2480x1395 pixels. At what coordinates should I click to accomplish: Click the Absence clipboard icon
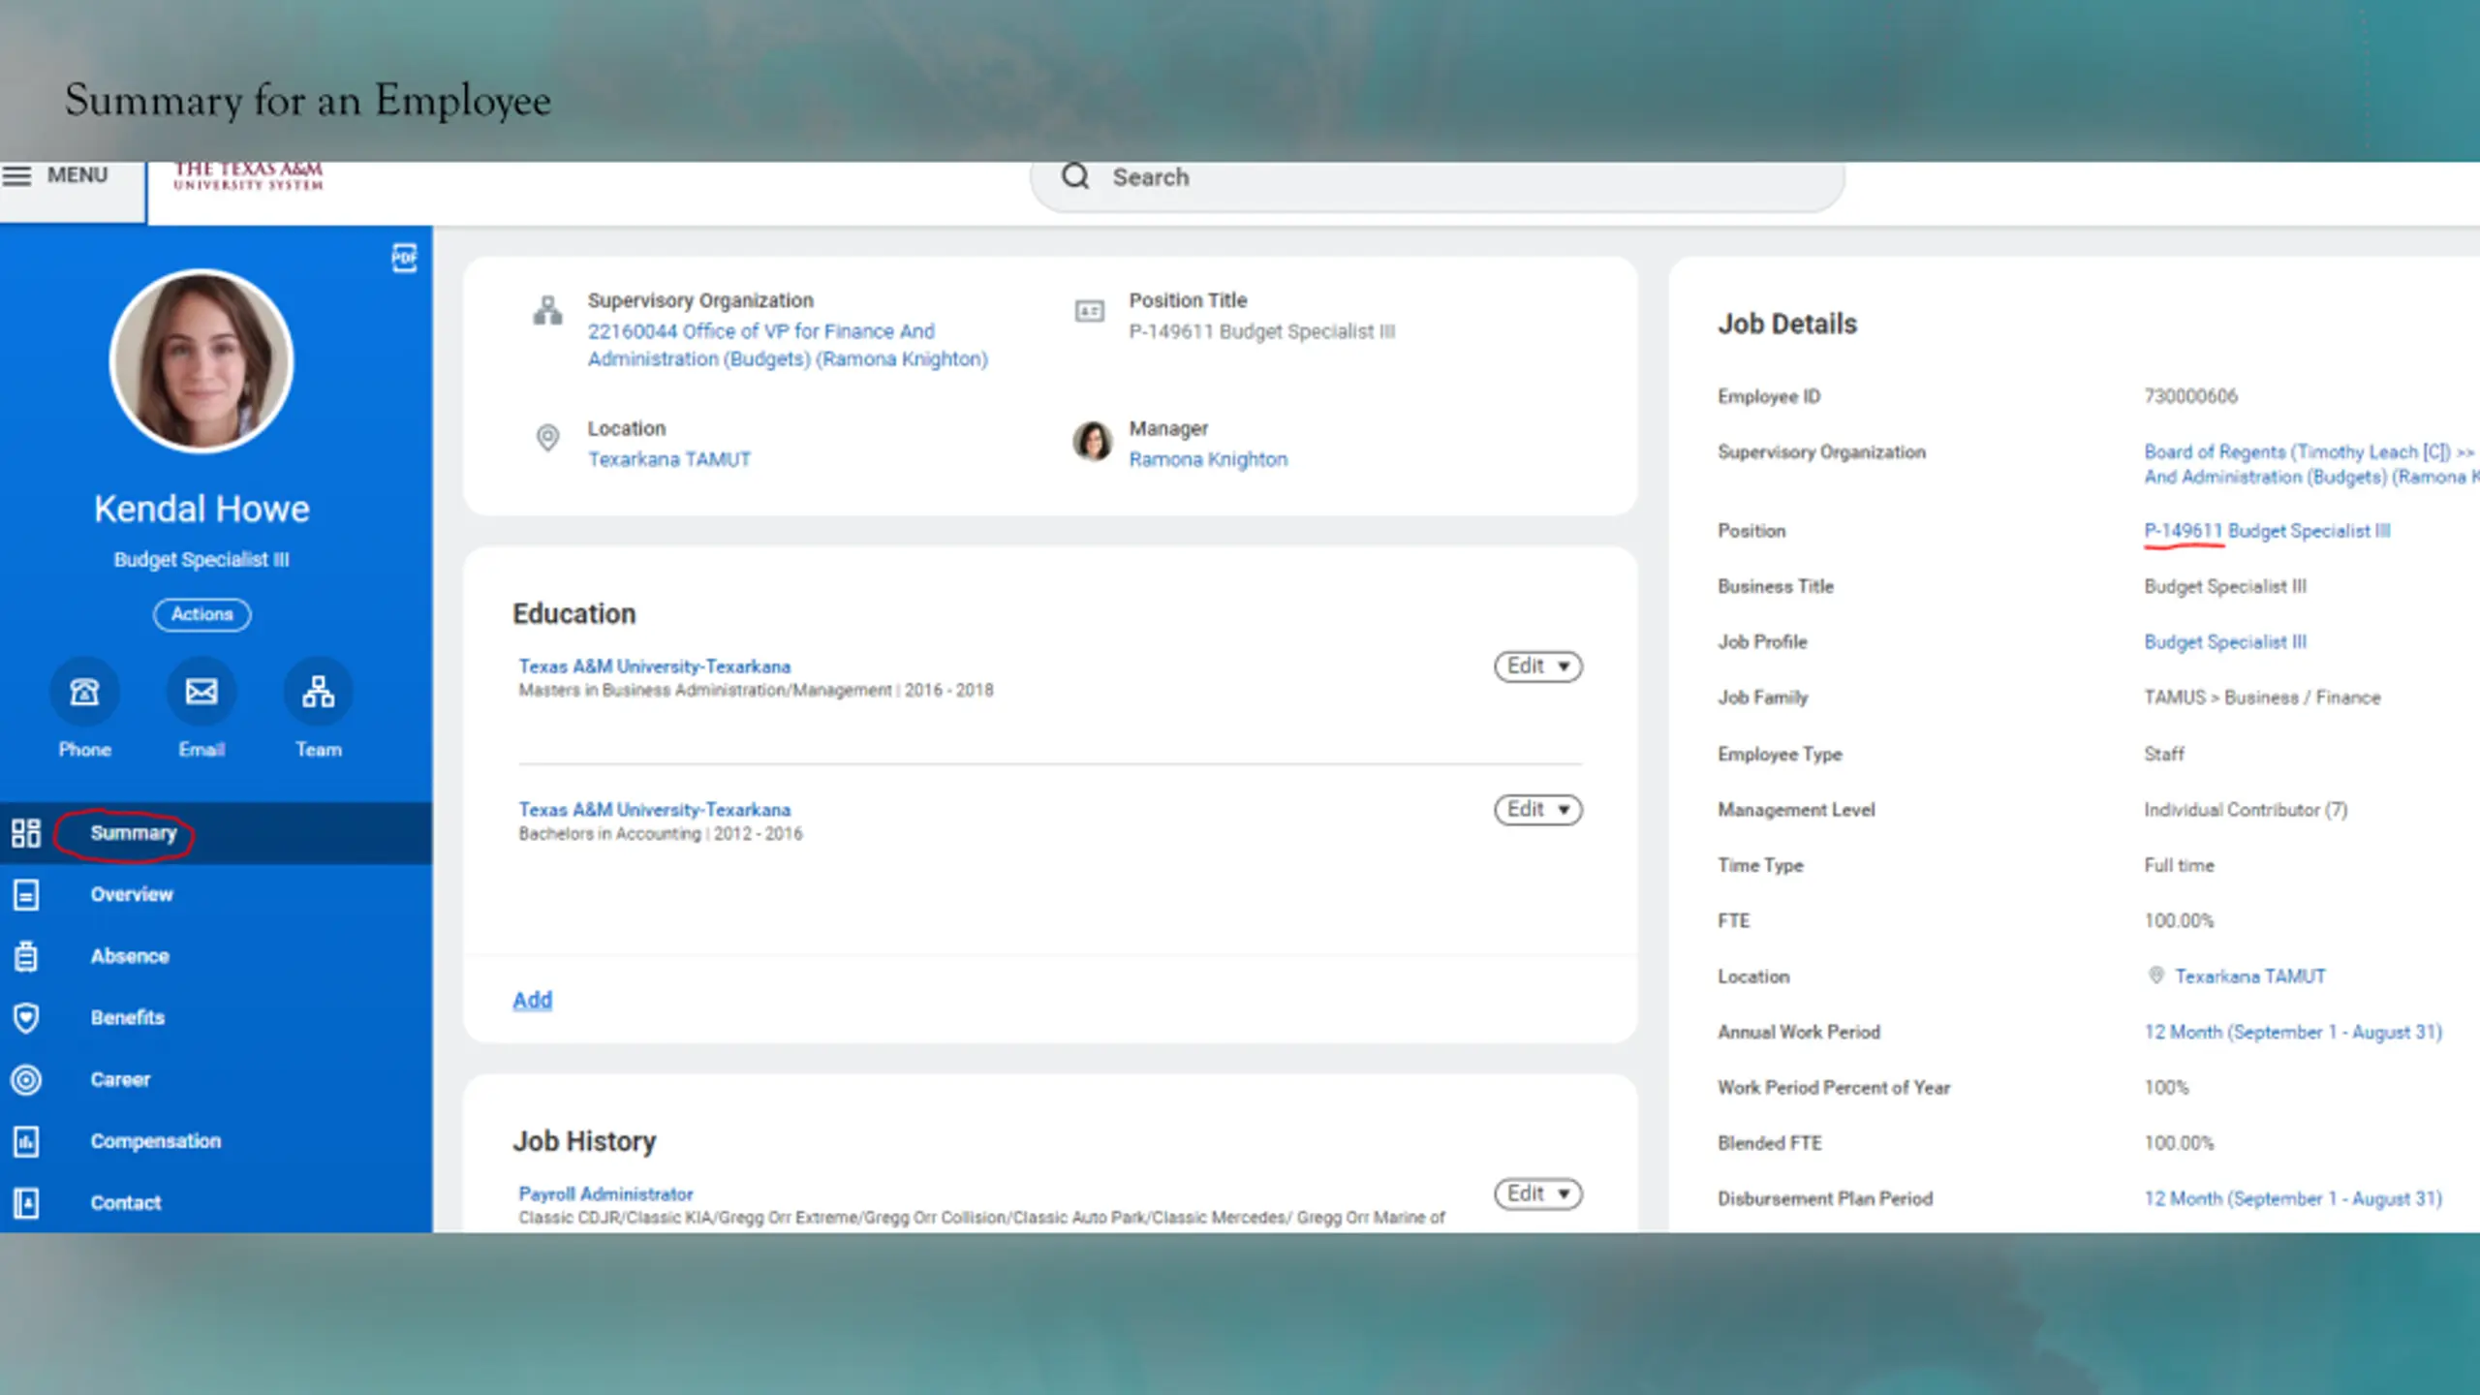click(26, 956)
